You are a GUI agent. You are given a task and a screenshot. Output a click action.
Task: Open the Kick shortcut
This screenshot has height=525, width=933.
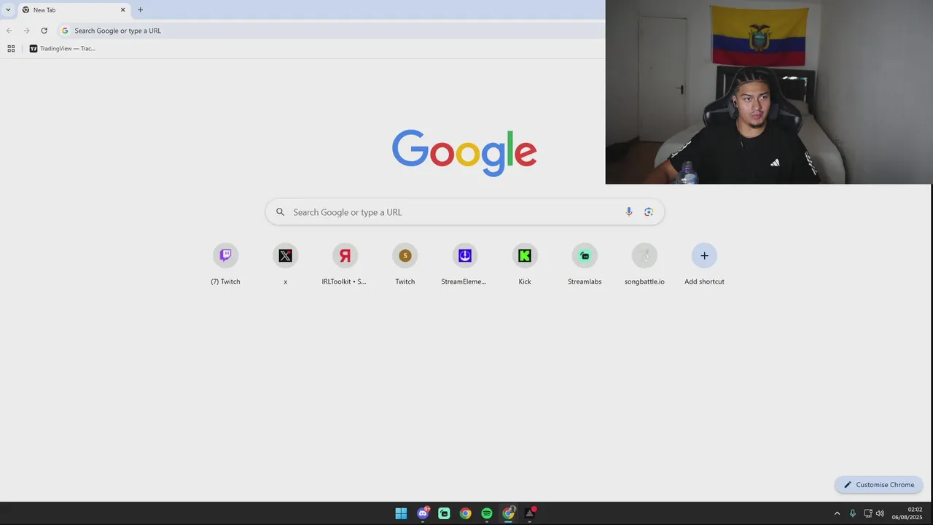(525, 264)
